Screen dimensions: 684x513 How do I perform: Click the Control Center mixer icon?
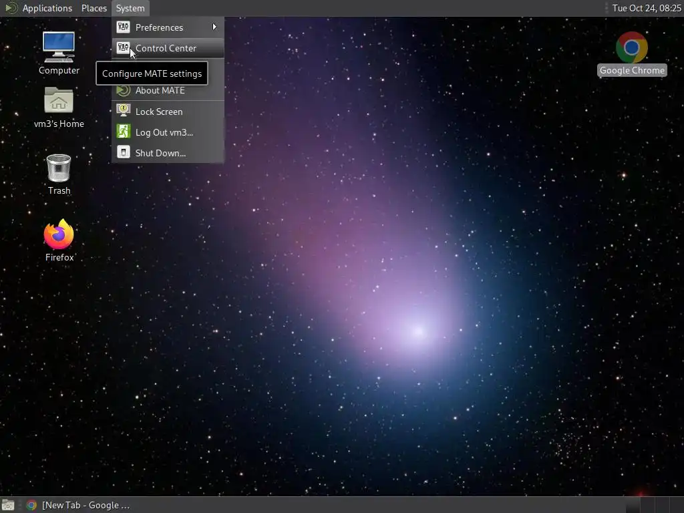tap(123, 47)
